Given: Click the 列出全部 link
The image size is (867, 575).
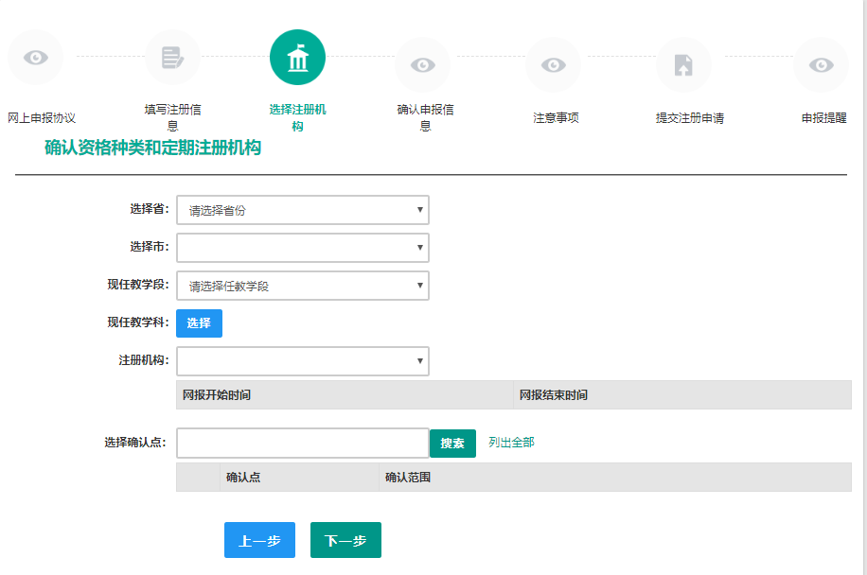Looking at the screenshot, I should [x=511, y=443].
